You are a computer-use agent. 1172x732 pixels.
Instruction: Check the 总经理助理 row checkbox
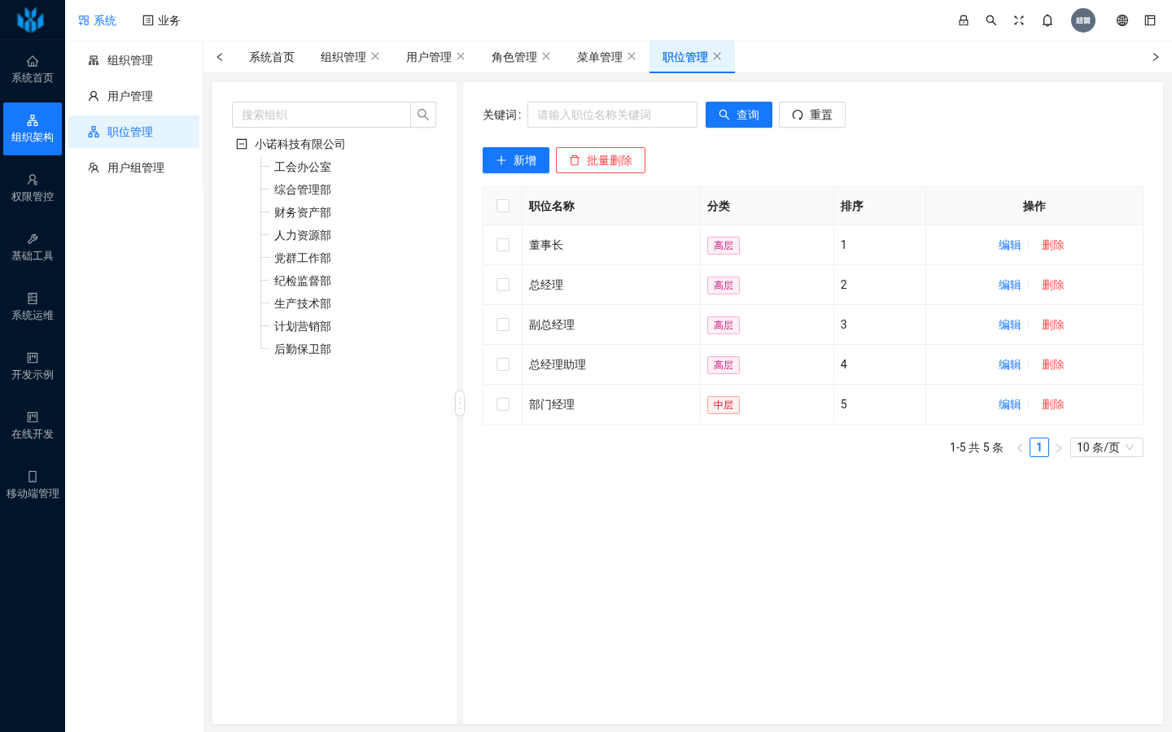point(503,364)
